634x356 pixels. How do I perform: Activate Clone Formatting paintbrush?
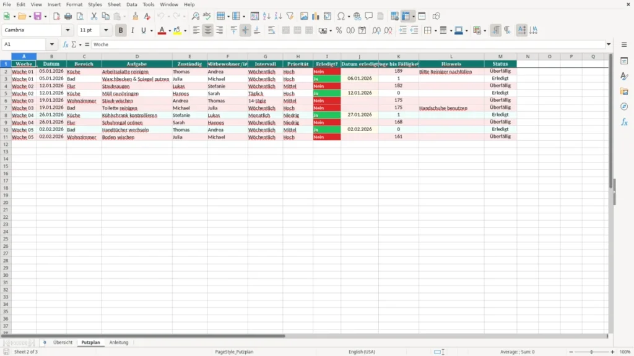click(x=136, y=16)
